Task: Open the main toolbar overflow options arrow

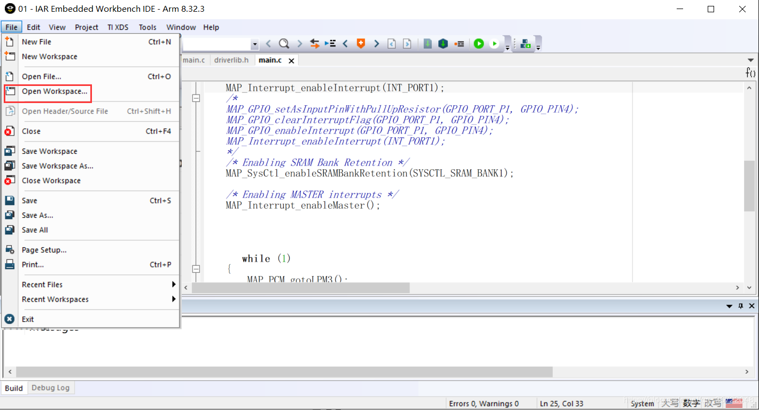Action: click(507, 47)
